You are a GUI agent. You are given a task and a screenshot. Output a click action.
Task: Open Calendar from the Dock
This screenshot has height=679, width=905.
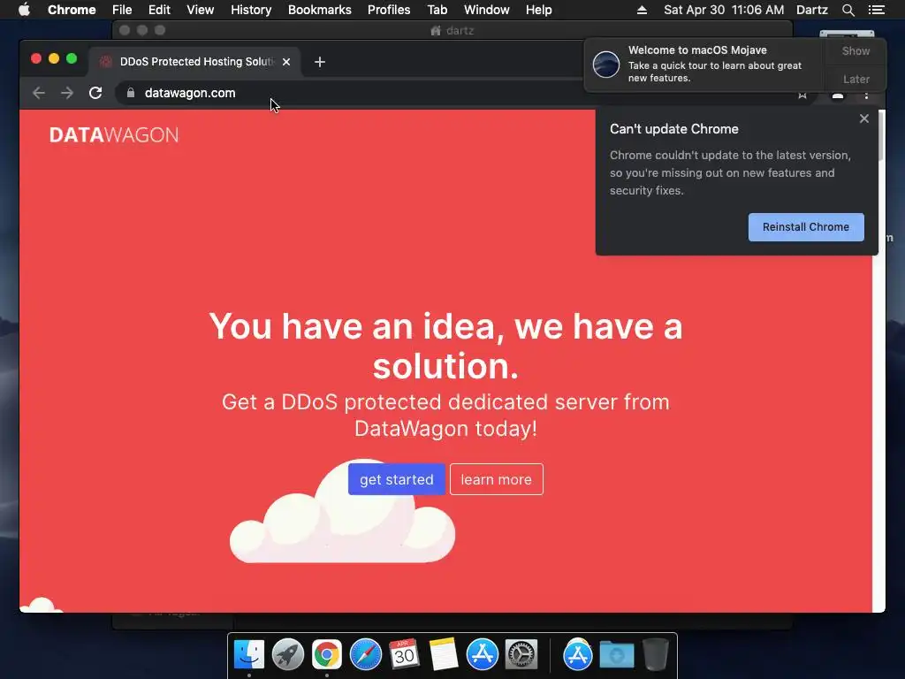tap(404, 654)
